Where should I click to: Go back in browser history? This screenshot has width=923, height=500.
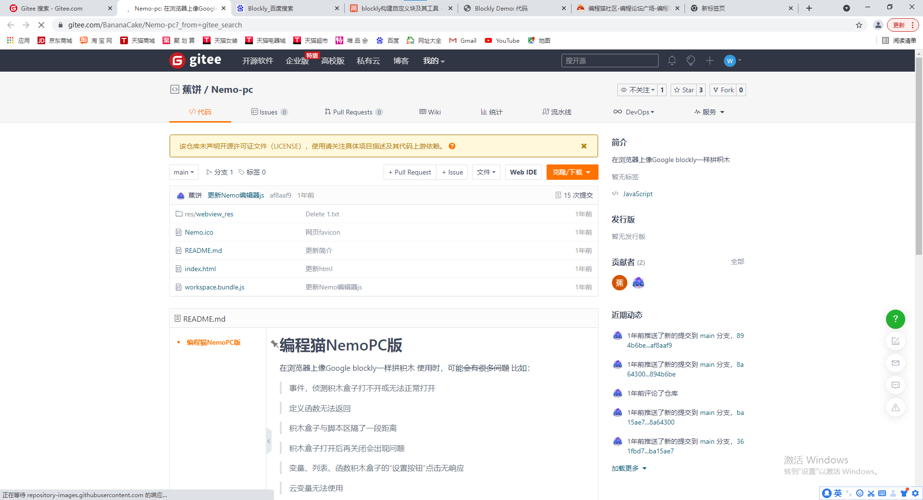[11, 25]
